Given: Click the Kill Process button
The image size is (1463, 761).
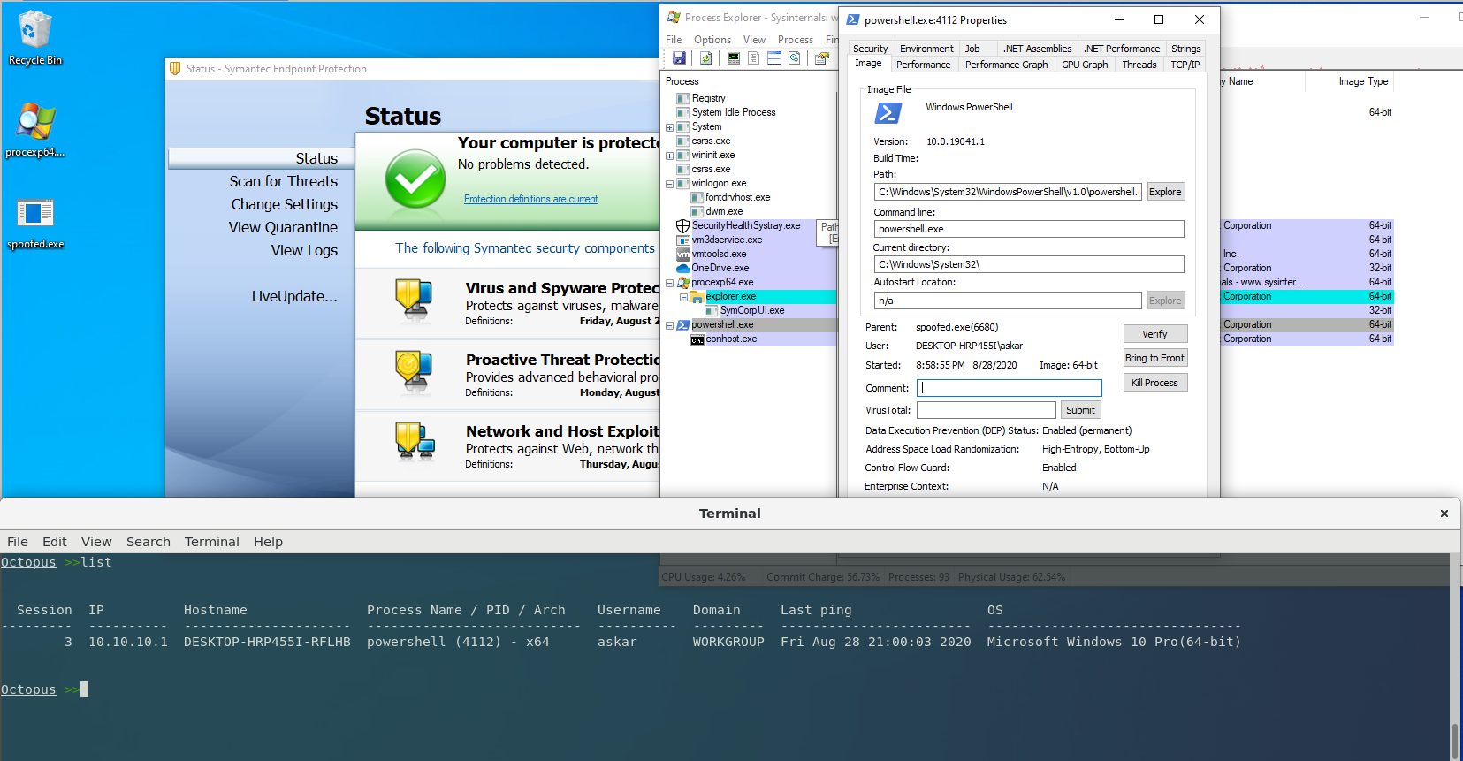Looking at the screenshot, I should pos(1154,383).
